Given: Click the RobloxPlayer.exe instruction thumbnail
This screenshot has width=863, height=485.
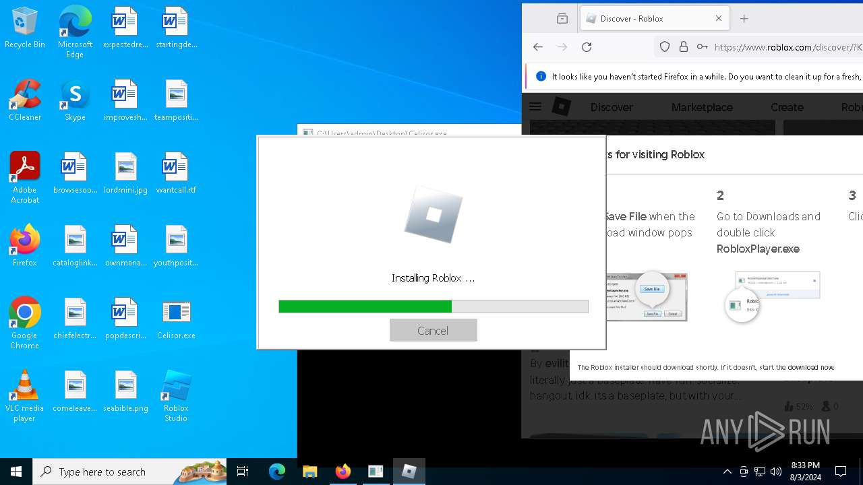Looking at the screenshot, I should pyautogui.click(x=773, y=296).
